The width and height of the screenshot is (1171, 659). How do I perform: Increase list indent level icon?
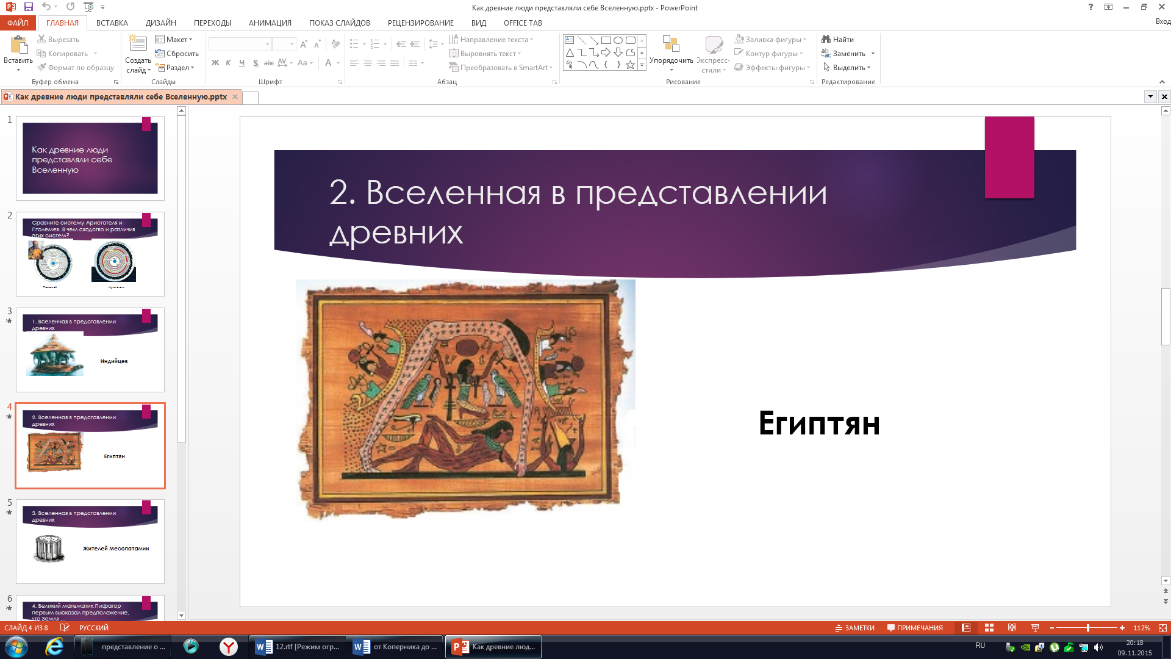(x=415, y=44)
